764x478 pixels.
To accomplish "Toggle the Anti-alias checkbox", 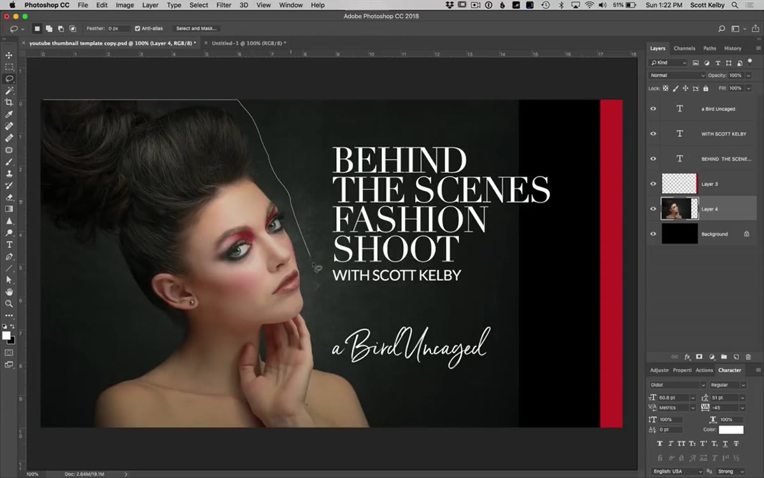I will pyautogui.click(x=138, y=29).
